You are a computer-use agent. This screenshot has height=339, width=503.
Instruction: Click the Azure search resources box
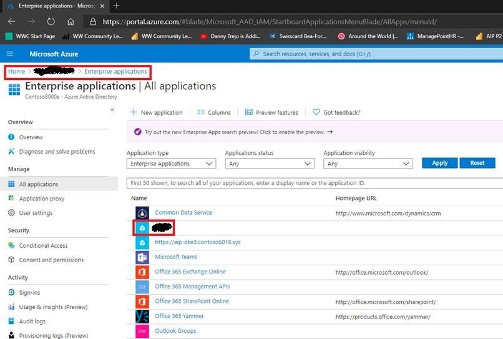pyautogui.click(x=376, y=54)
